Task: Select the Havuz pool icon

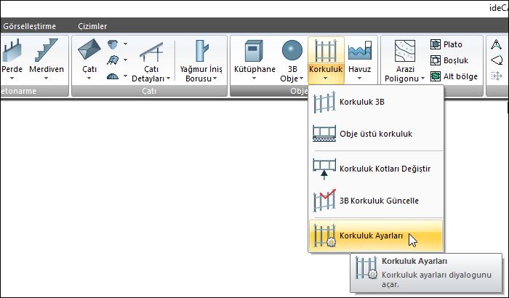Action: click(x=360, y=50)
